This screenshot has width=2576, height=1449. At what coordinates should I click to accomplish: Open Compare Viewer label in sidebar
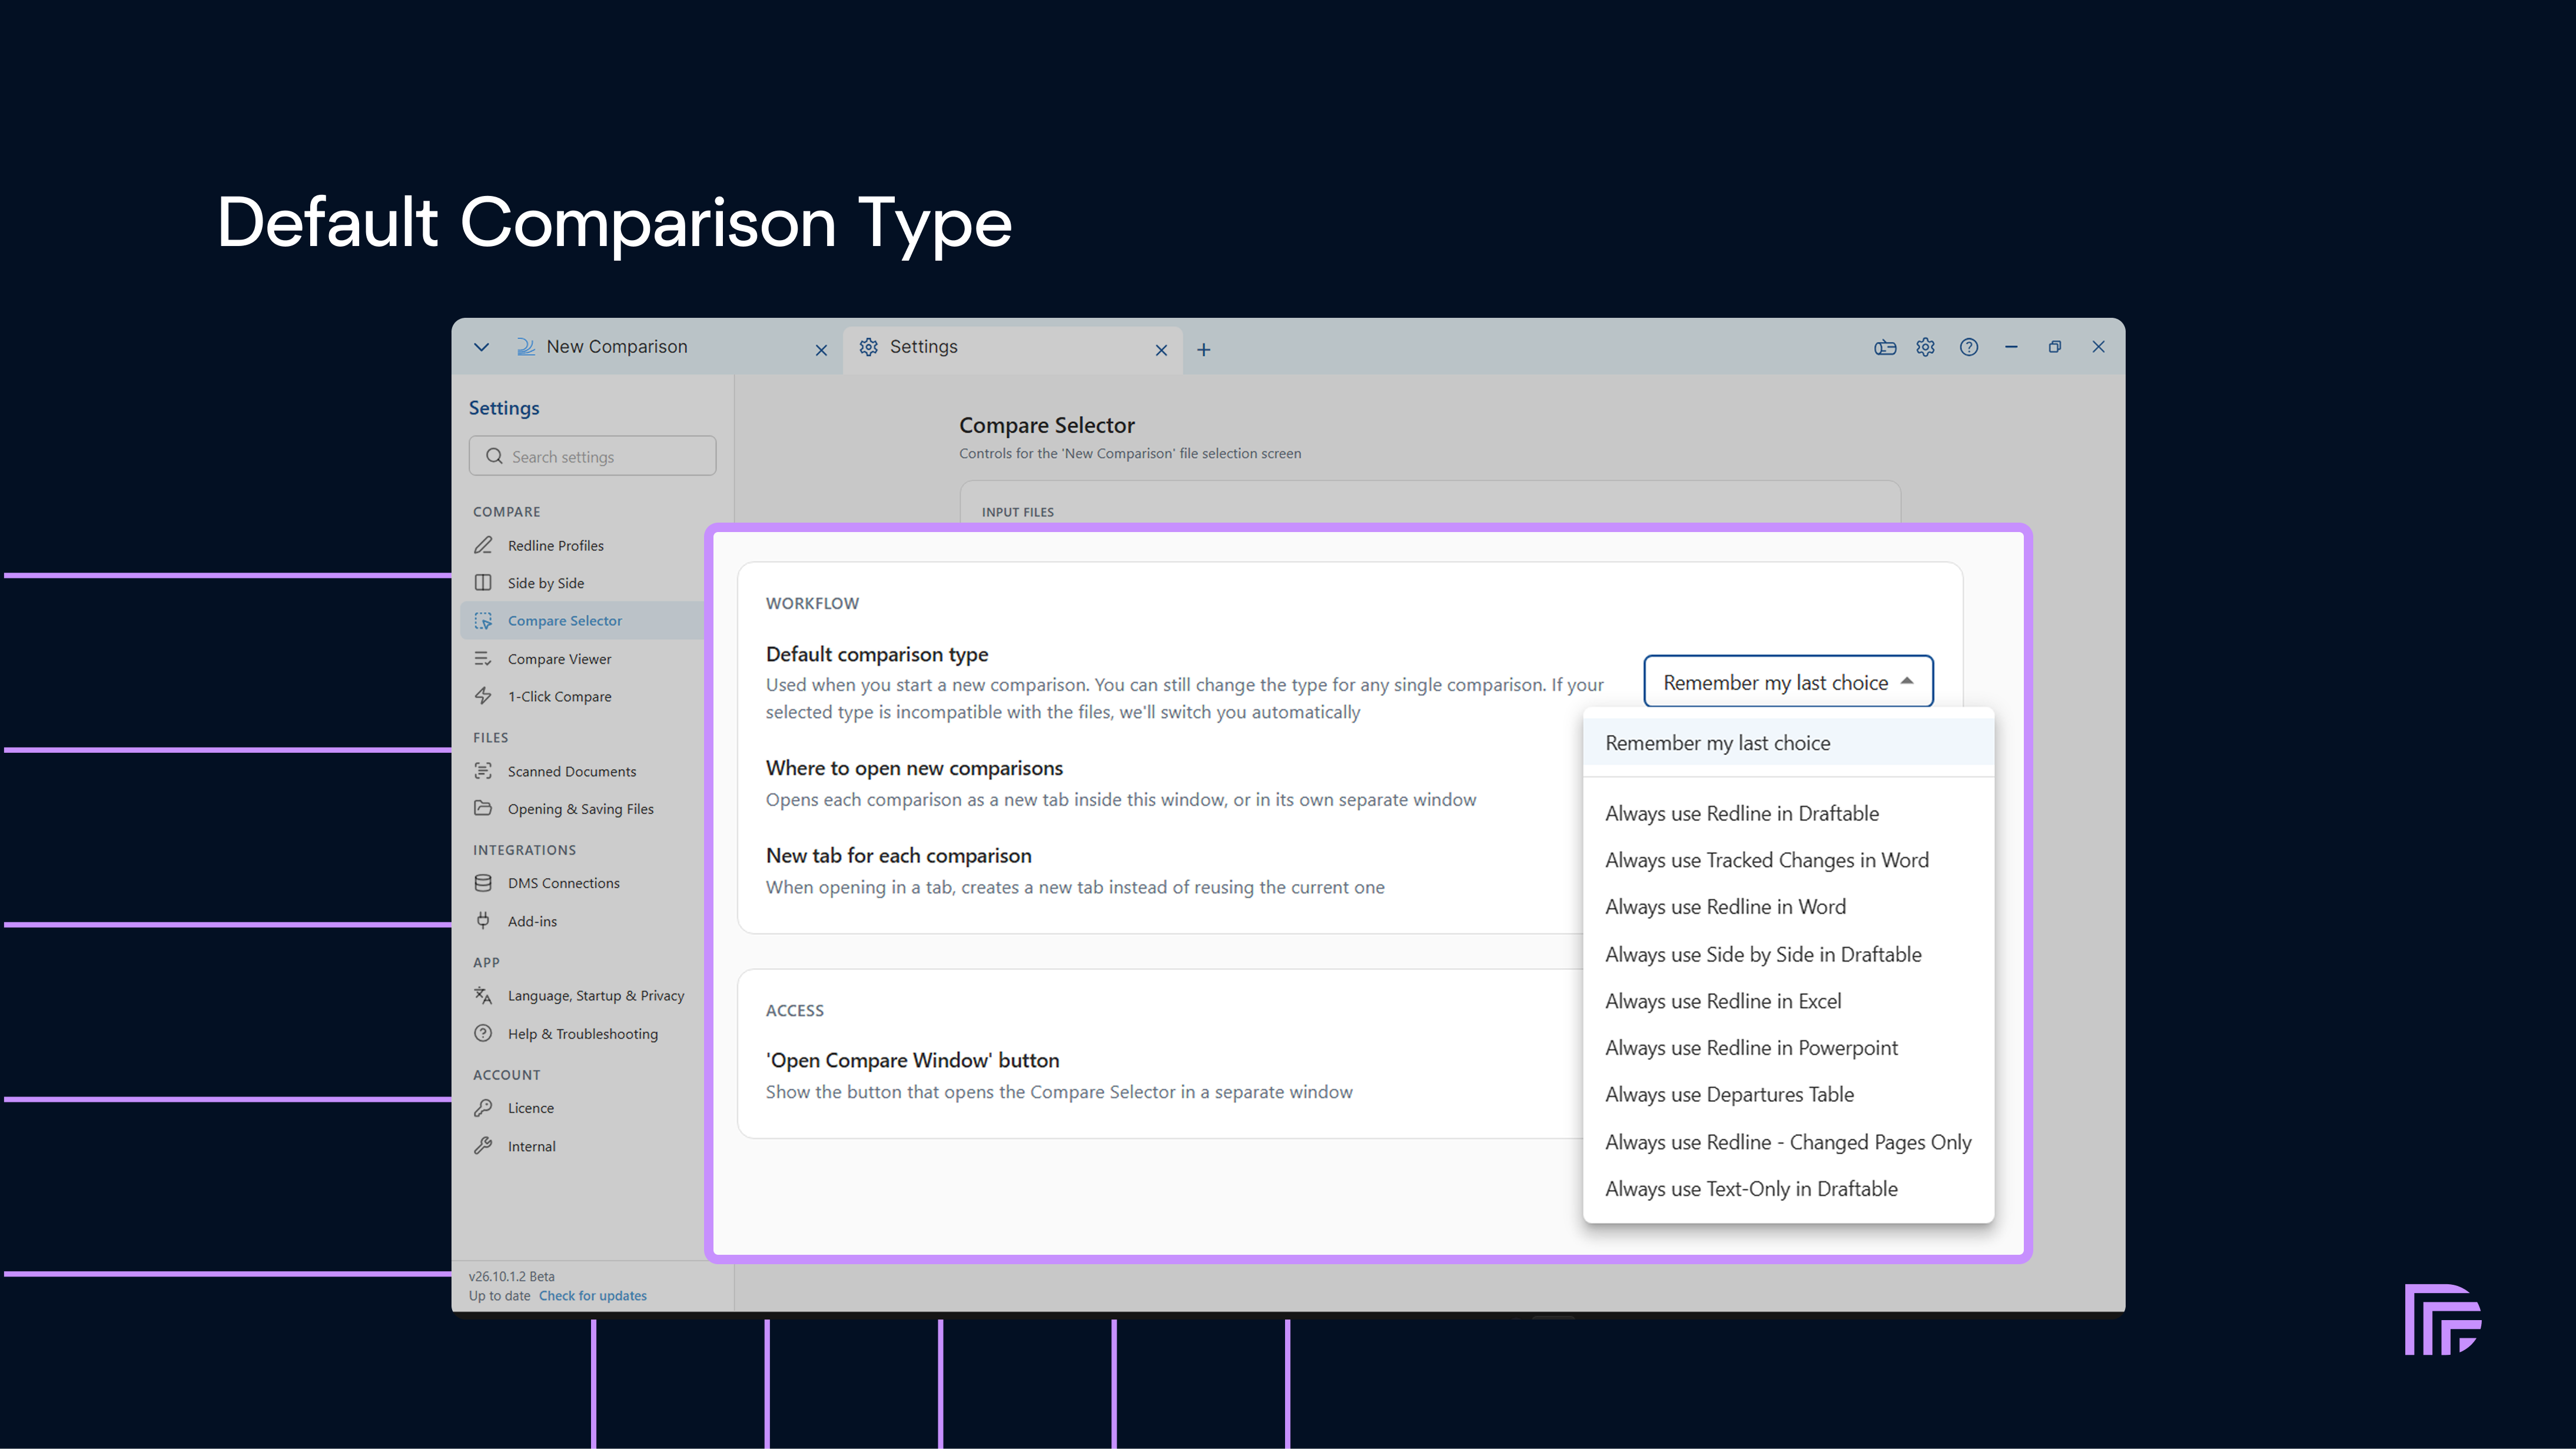pyautogui.click(x=559, y=659)
